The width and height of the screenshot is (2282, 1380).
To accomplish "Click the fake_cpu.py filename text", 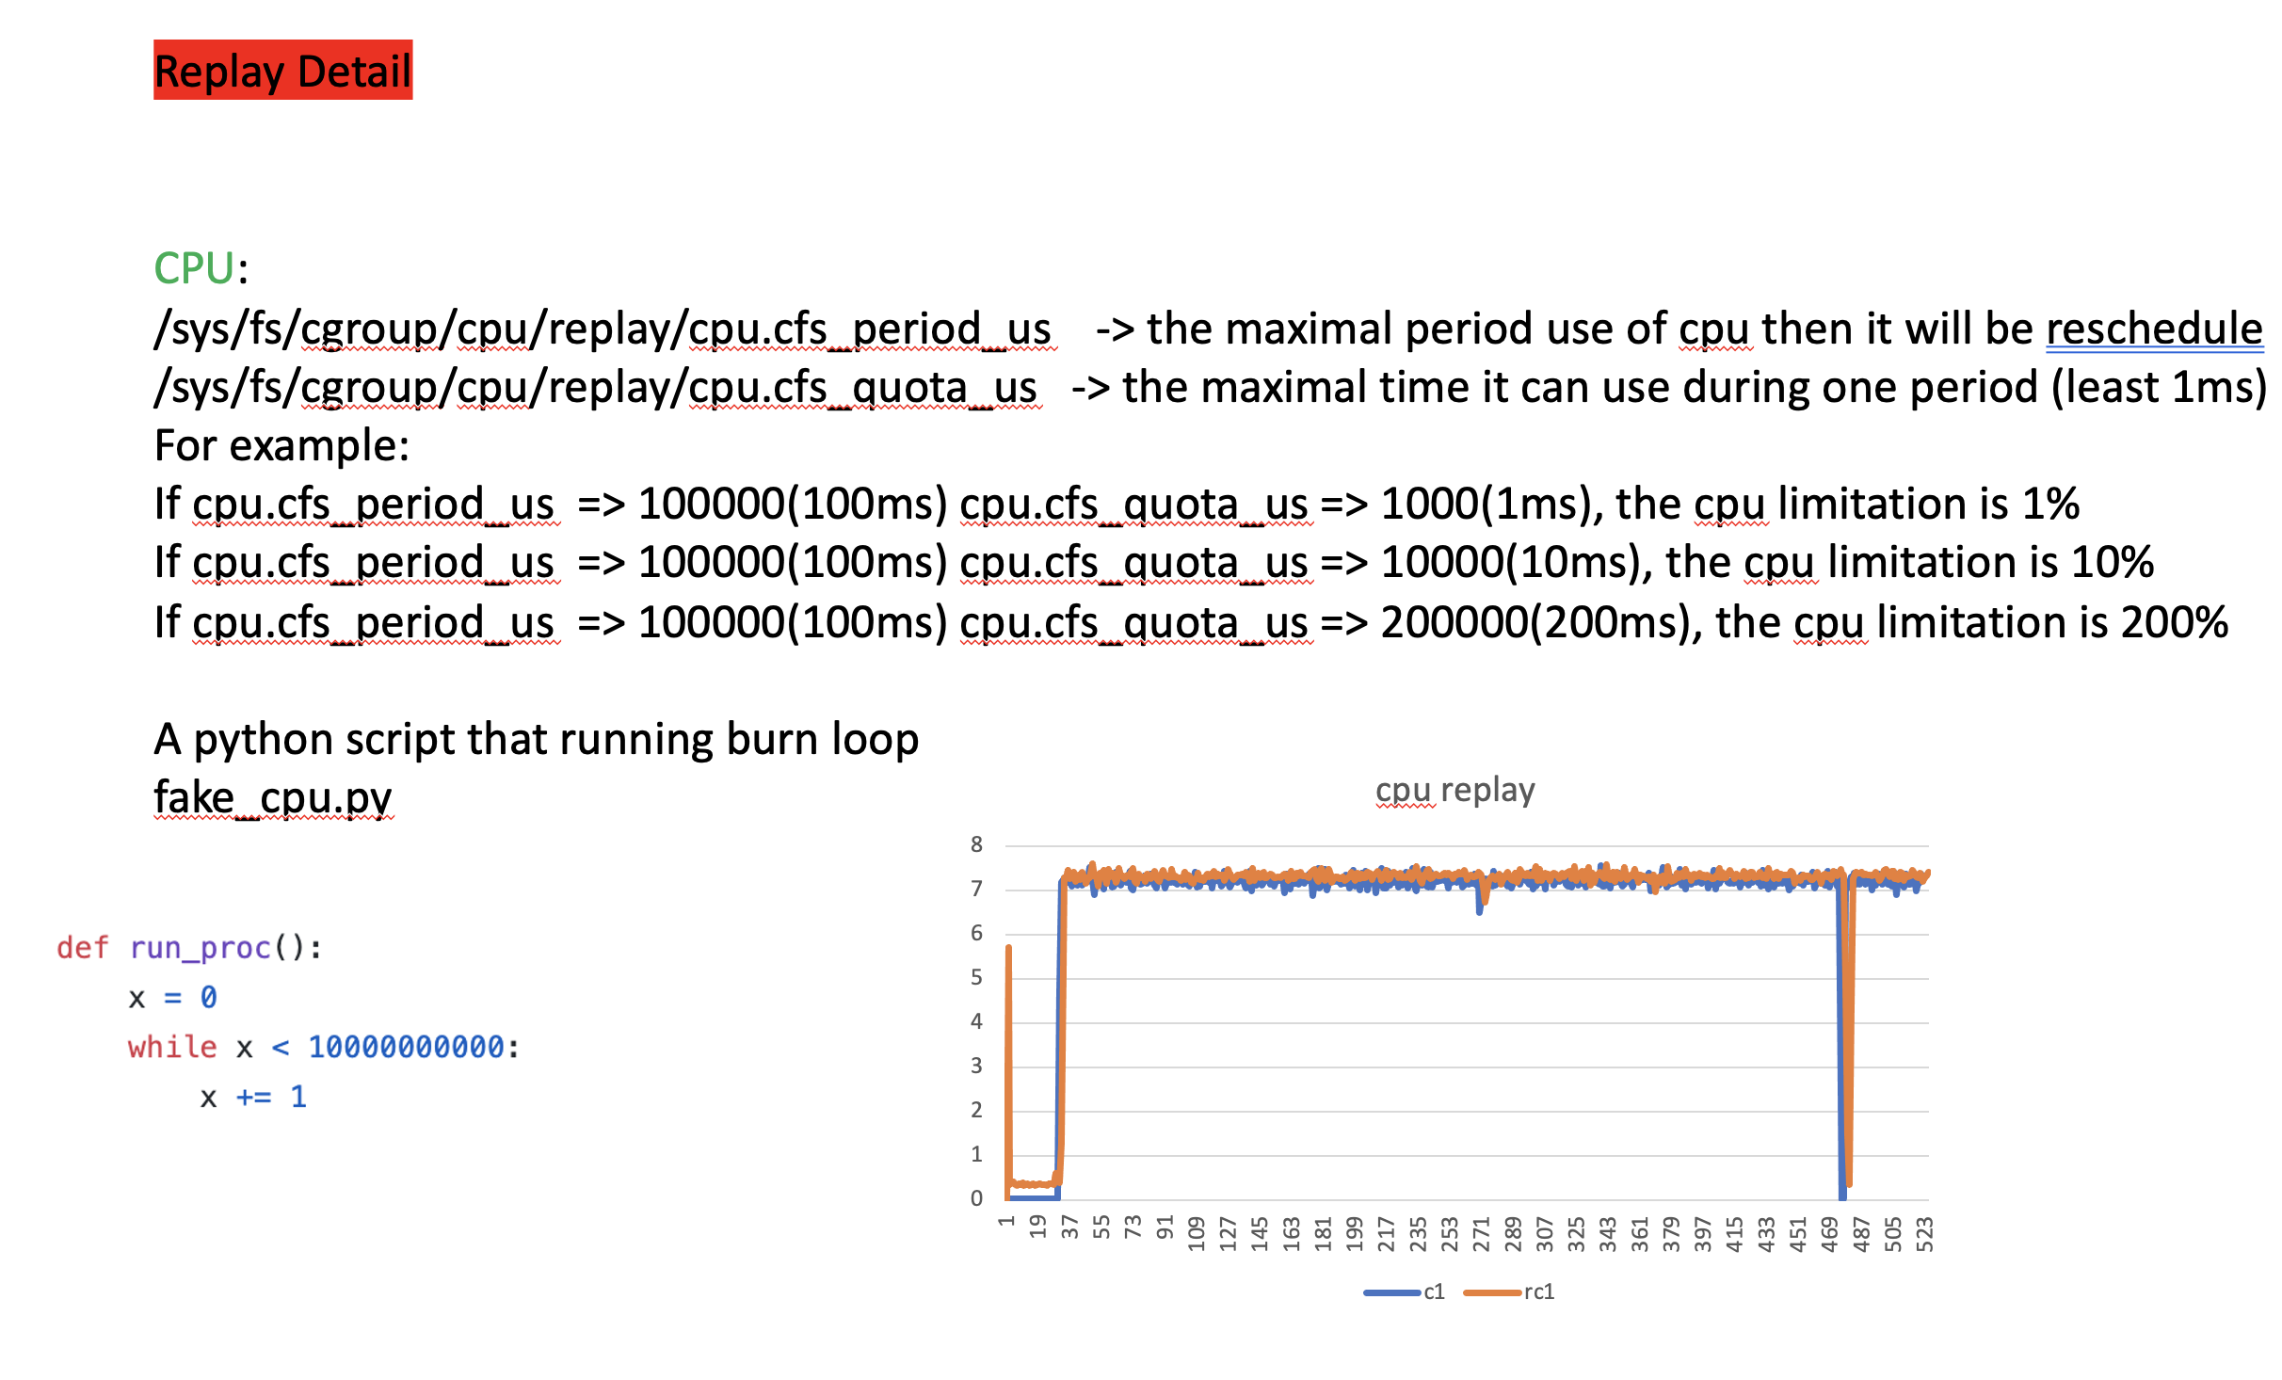I will [273, 798].
